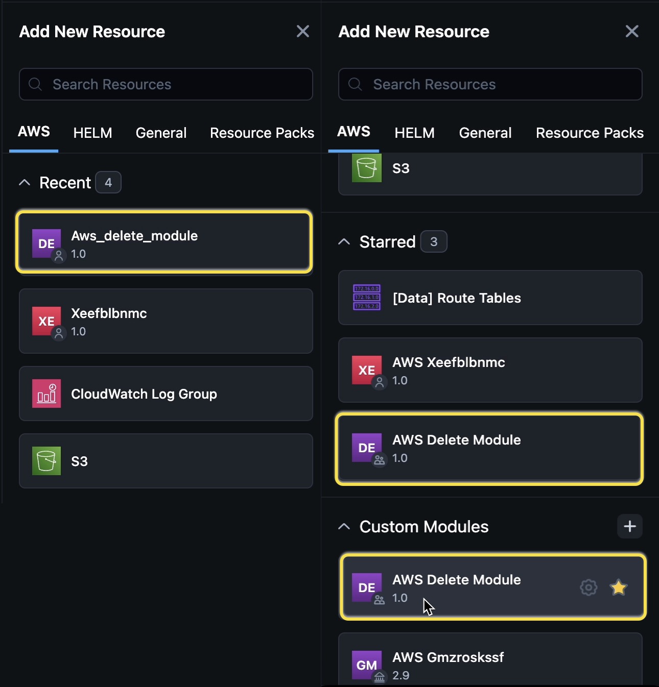Click the Xeefblbnmc XE icon in Recent

(x=46, y=321)
